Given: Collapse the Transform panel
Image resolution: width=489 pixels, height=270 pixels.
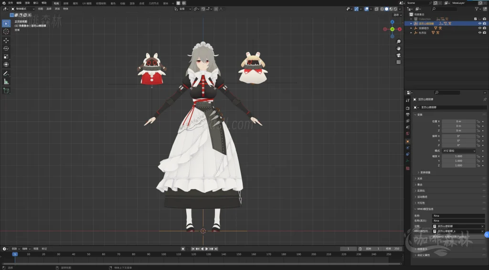Looking at the screenshot, I should 419,115.
